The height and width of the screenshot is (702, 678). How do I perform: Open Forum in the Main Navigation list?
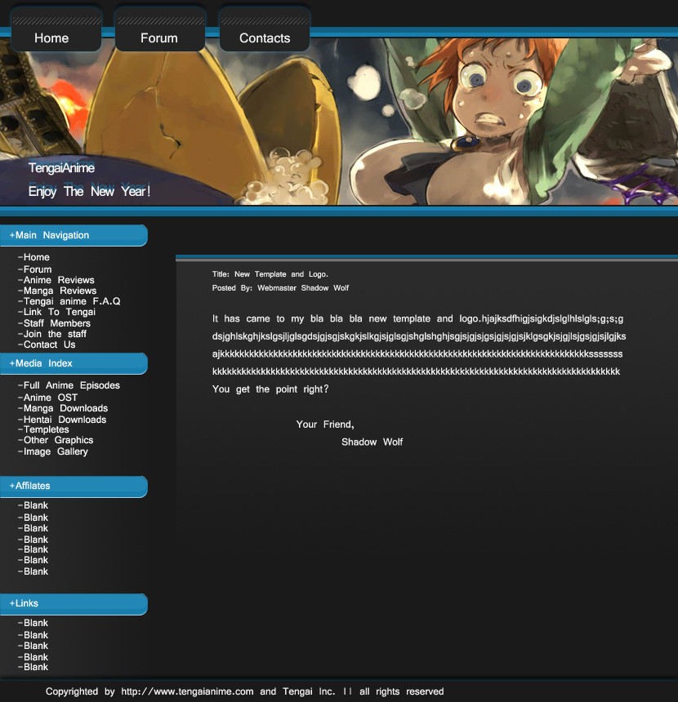click(35, 269)
